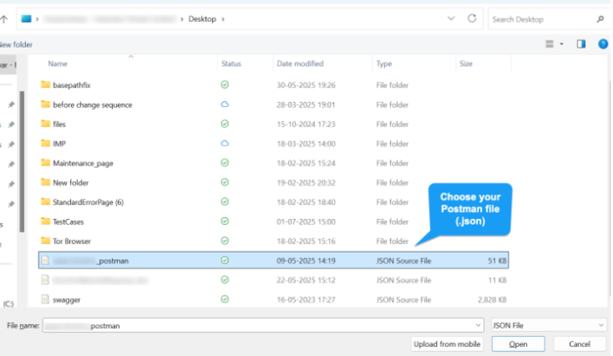Click sync status icon for basepathfix

(225, 85)
